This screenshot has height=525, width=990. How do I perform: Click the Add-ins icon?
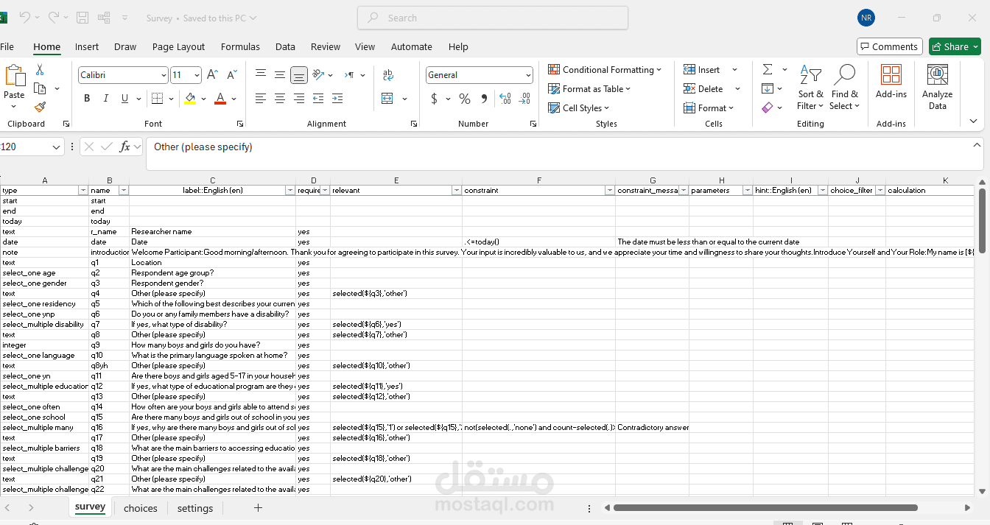tap(891, 82)
